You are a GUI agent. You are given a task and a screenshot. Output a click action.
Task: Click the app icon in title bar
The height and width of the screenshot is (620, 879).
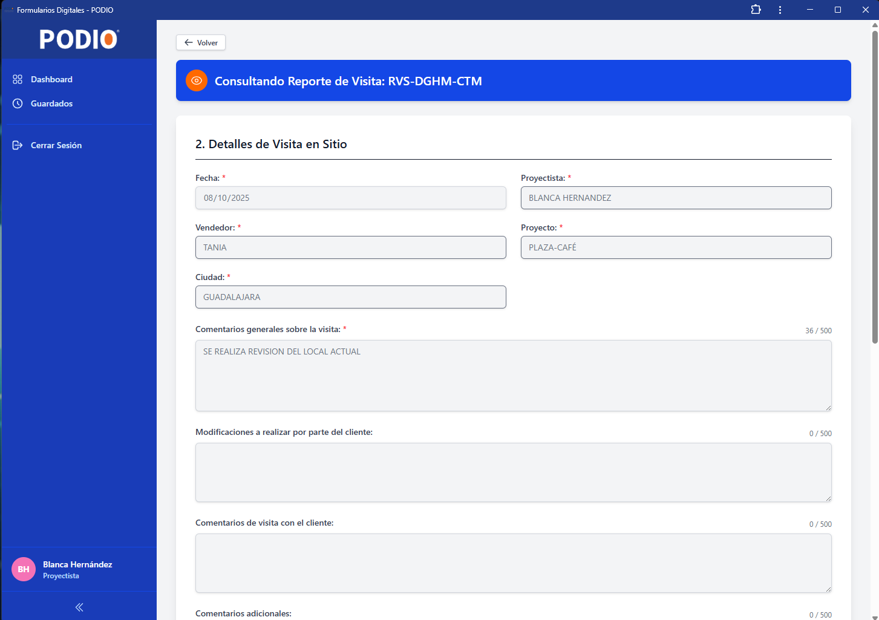(8, 10)
